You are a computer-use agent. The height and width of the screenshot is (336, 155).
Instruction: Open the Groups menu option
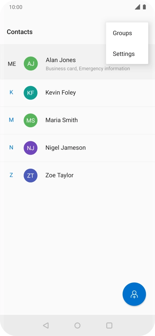127,33
